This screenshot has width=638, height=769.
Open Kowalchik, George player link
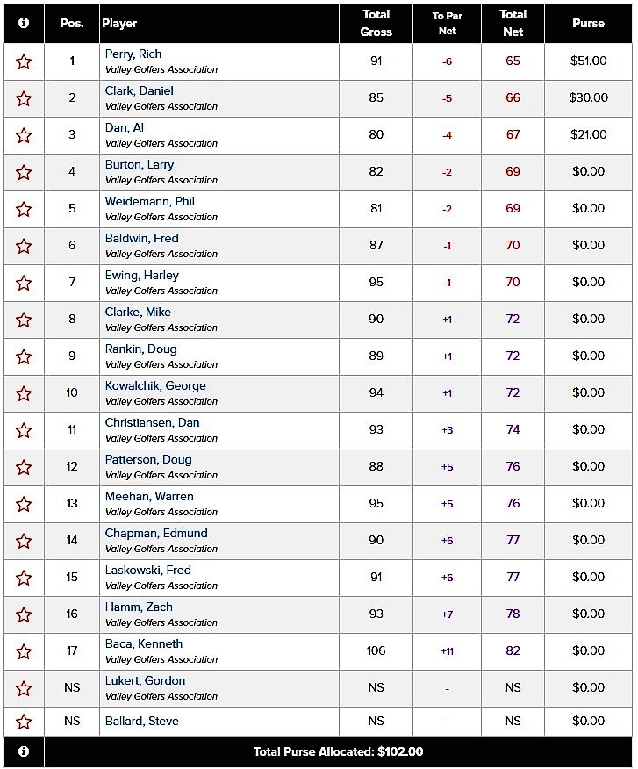[155, 385]
